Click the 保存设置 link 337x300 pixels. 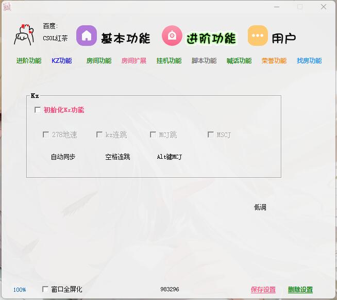263,290
